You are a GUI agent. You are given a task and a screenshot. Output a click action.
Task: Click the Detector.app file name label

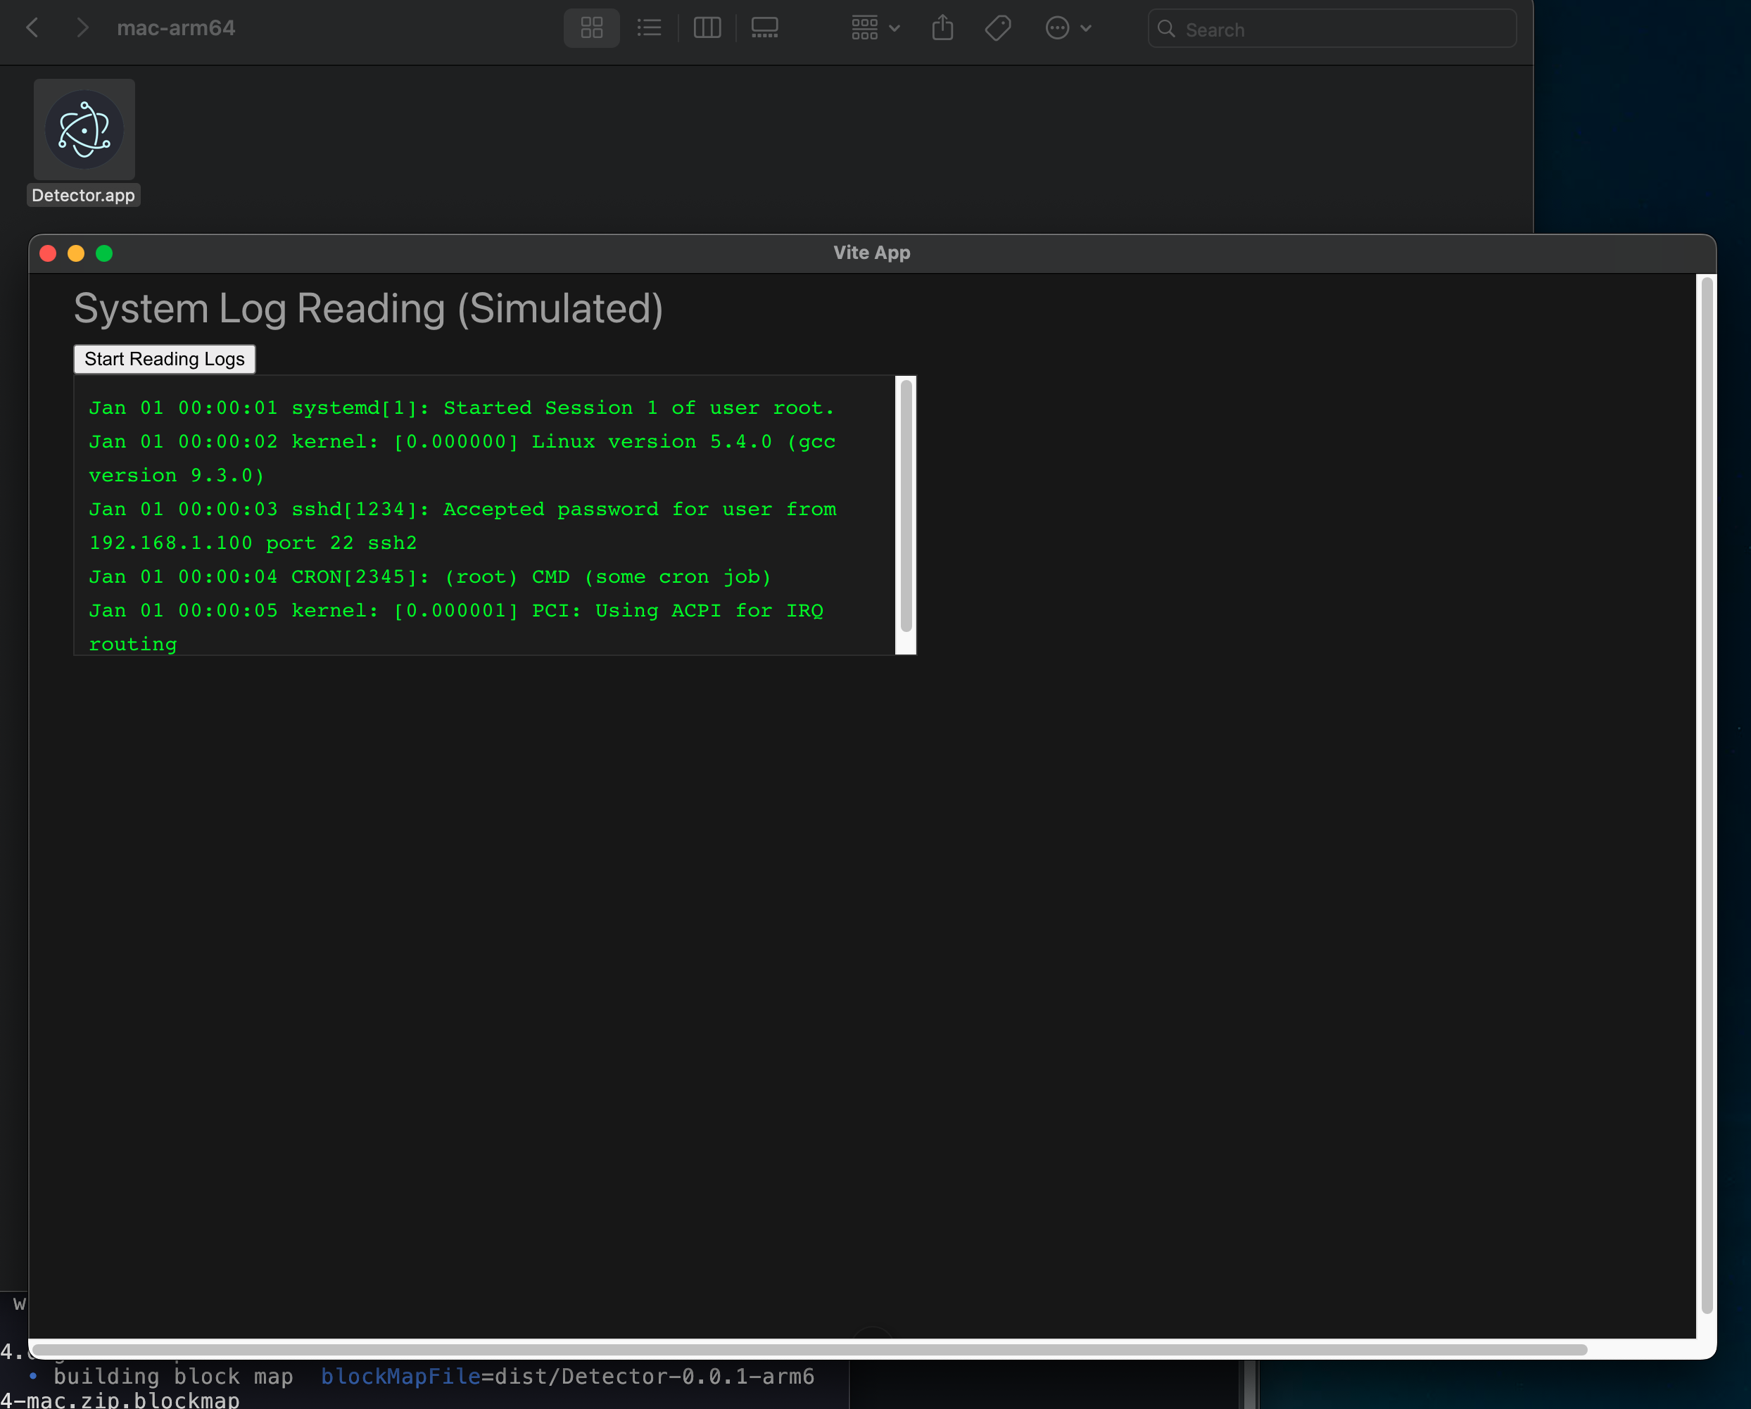tap(84, 196)
